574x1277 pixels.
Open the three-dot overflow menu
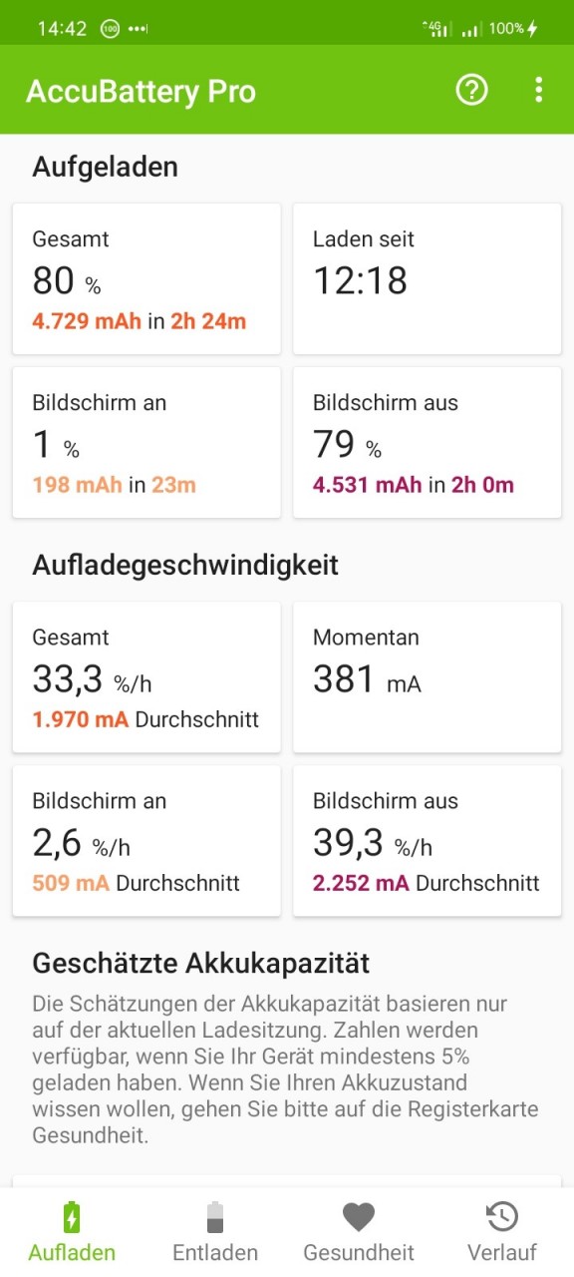coord(538,90)
